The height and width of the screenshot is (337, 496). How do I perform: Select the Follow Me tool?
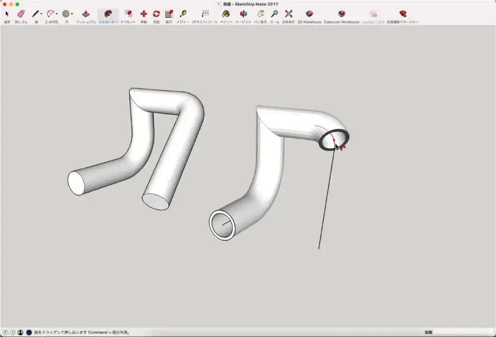coord(108,14)
